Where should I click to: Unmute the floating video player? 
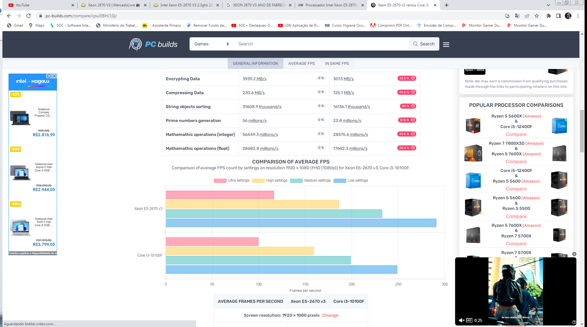[x=461, y=320]
